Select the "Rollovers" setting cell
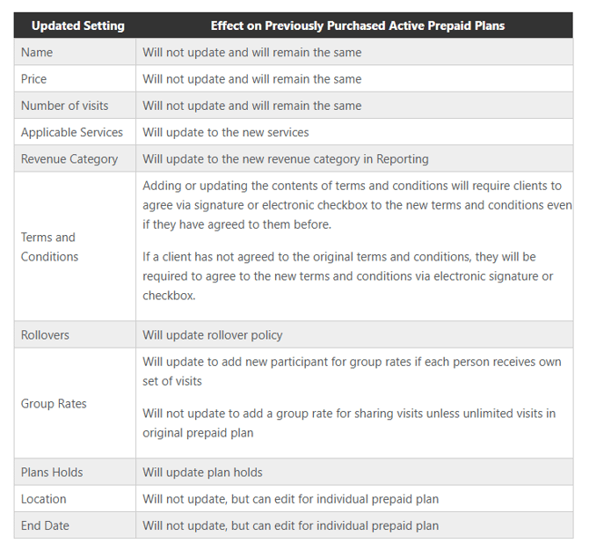589x550 pixels. pos(45,335)
